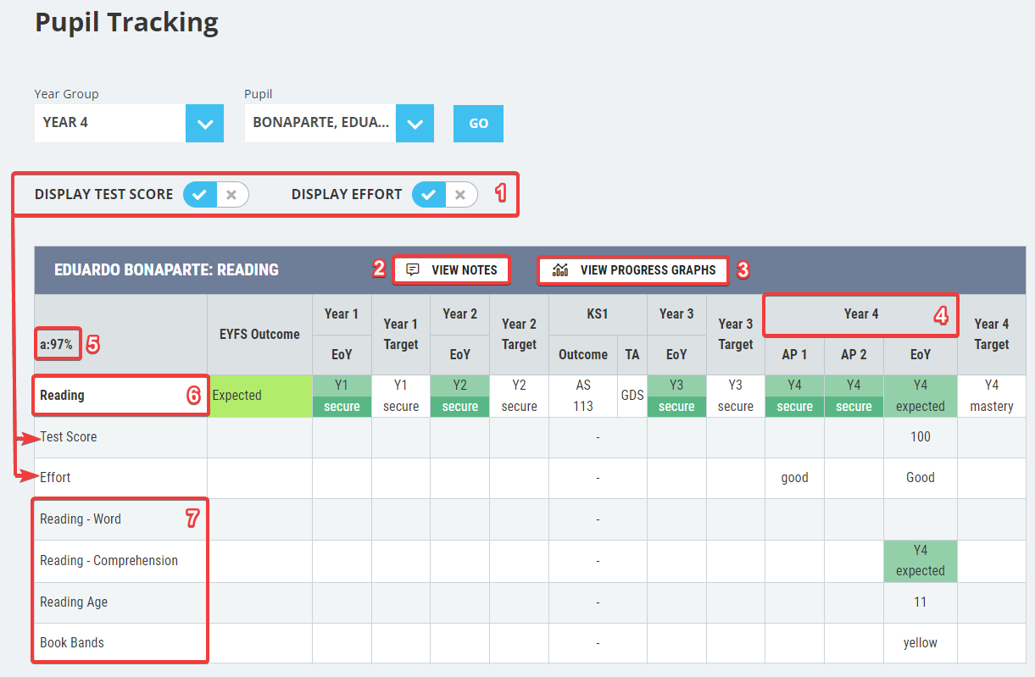Open pupil notes via VIEW NOTES

click(x=451, y=269)
